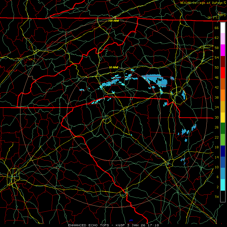Viewport: 227px width, 227px height.
Task: Click the 14 tick label
Action: pyautogui.click(x=217, y=157)
